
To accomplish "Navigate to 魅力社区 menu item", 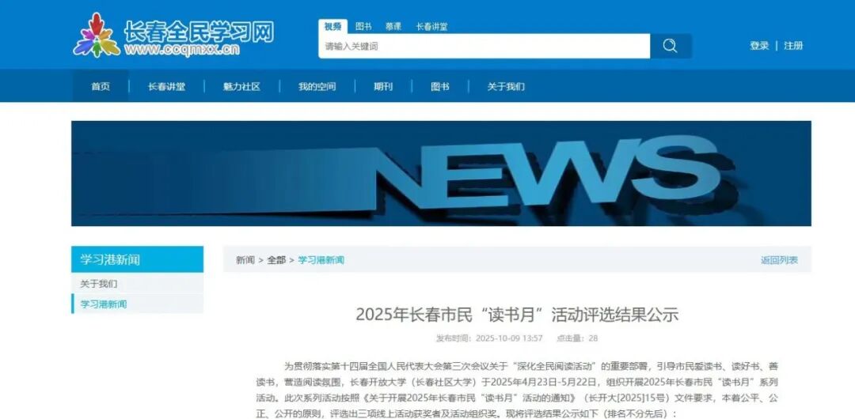I will (x=241, y=86).
